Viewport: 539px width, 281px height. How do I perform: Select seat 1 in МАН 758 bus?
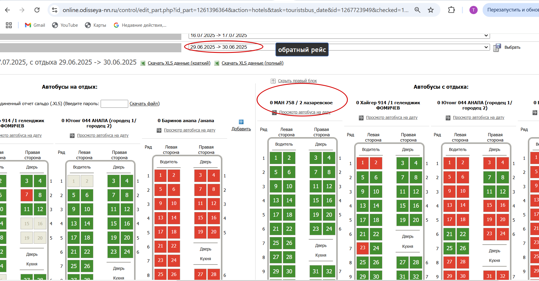pos(276,158)
